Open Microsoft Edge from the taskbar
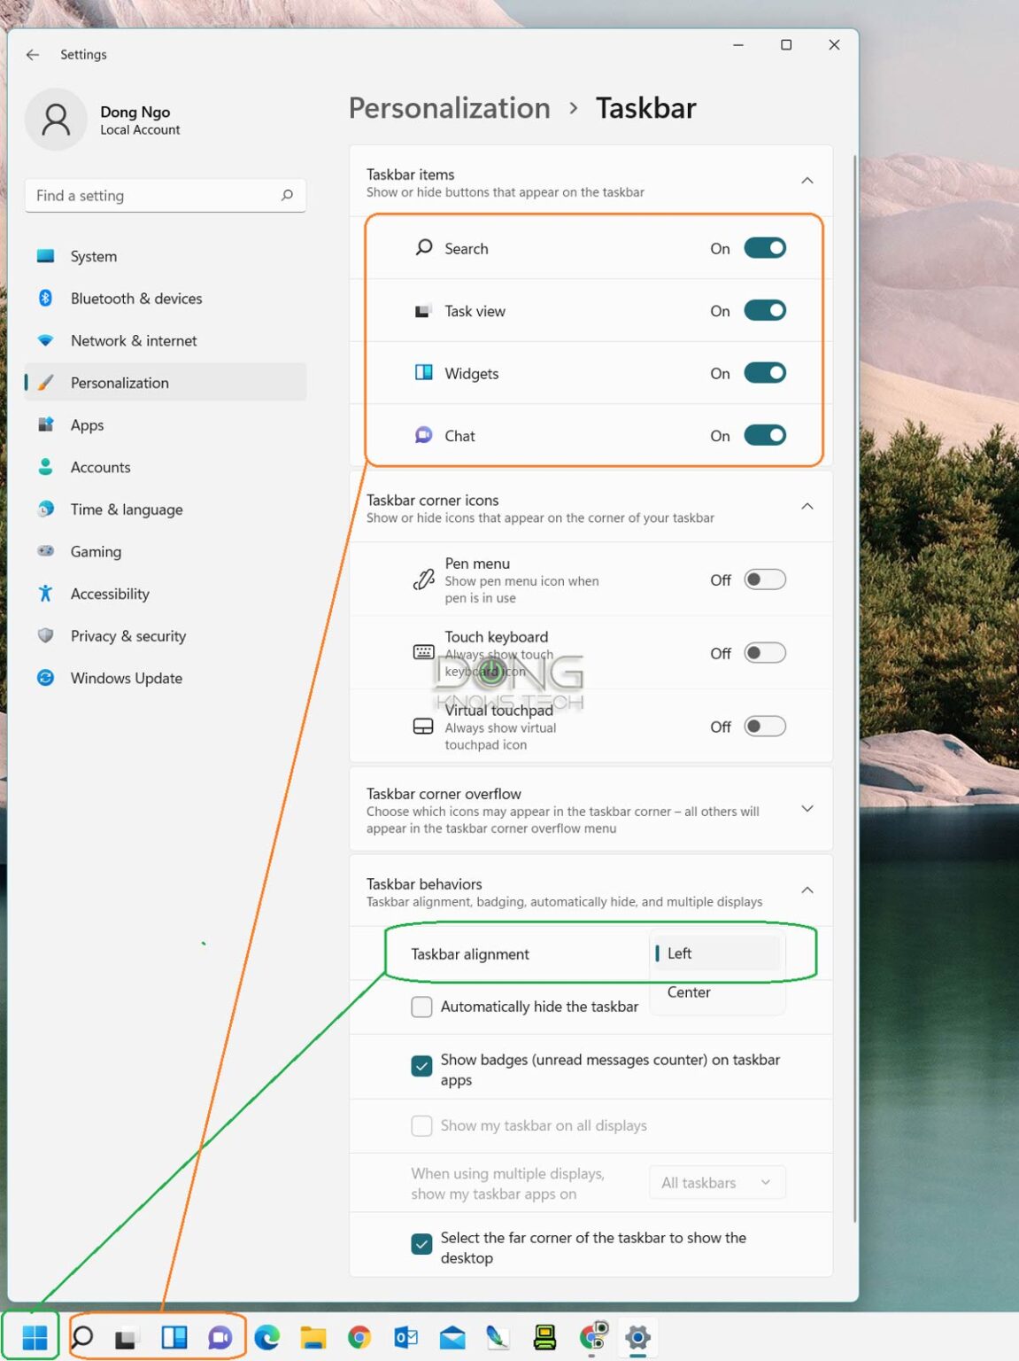 point(266,1336)
